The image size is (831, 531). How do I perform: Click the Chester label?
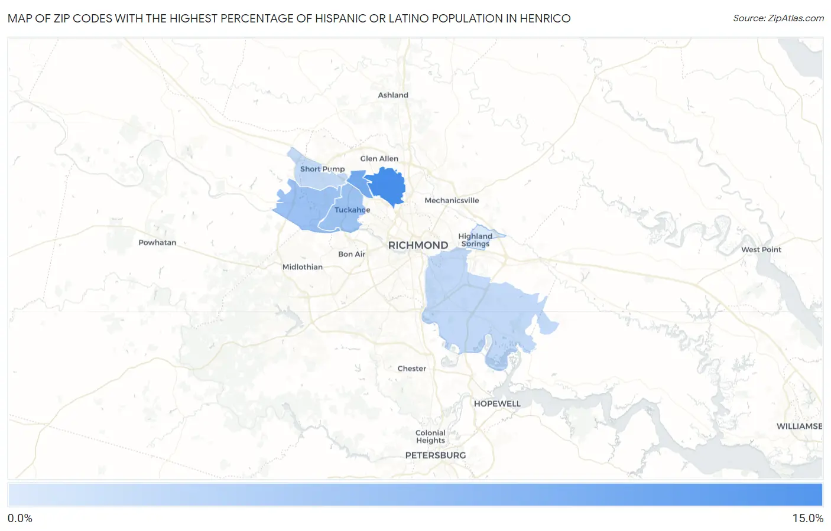[x=411, y=369]
